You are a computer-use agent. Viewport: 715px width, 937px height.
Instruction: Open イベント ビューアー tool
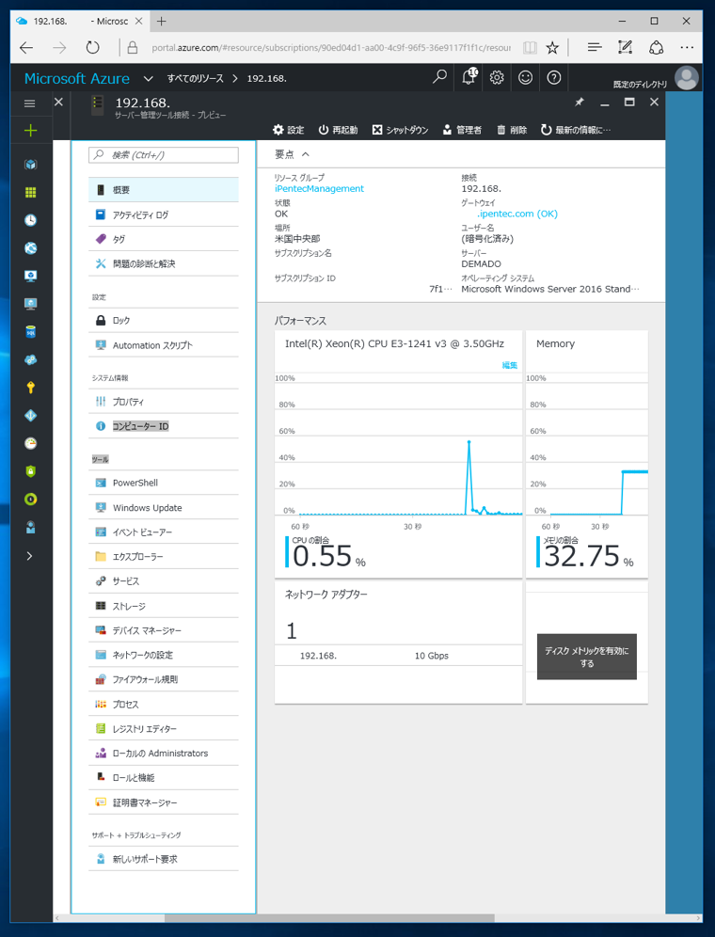[x=163, y=532]
